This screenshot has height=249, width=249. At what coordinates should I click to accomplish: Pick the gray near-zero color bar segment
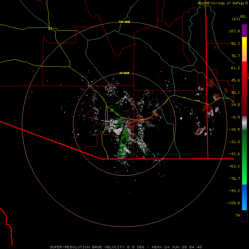(244, 123)
